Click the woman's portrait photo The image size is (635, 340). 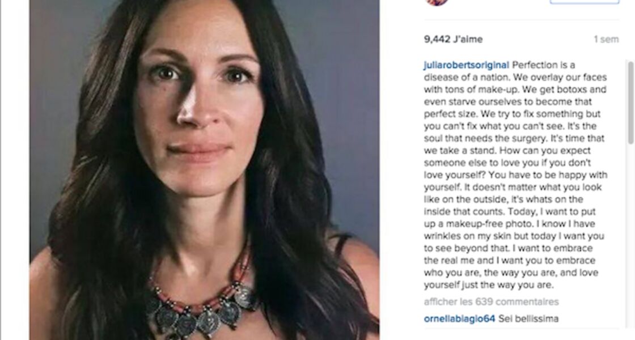coord(205,170)
